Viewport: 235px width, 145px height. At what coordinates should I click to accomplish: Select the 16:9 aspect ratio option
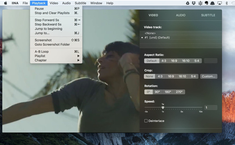(174, 61)
